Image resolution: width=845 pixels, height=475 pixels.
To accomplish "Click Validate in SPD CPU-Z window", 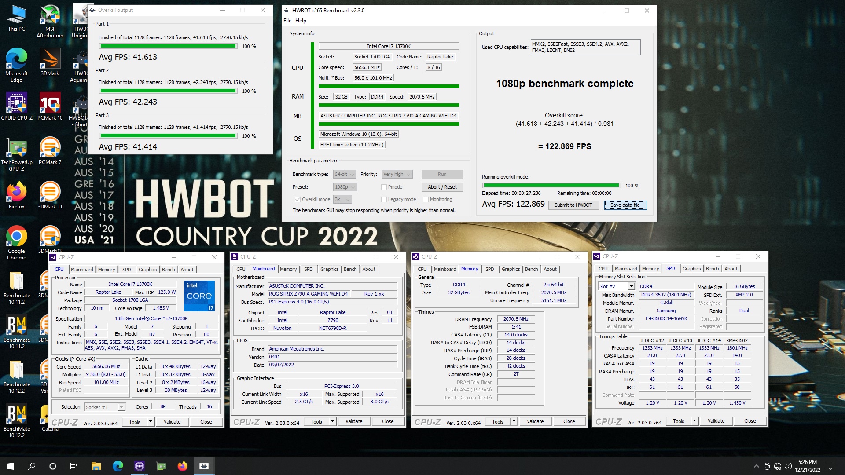I will [x=716, y=421].
